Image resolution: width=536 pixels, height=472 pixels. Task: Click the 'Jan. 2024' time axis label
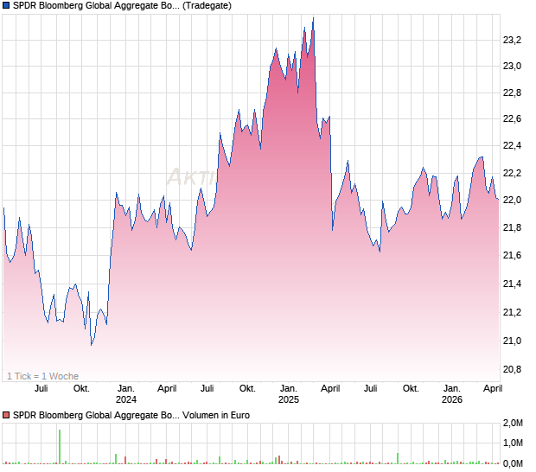pyautogui.click(x=126, y=393)
